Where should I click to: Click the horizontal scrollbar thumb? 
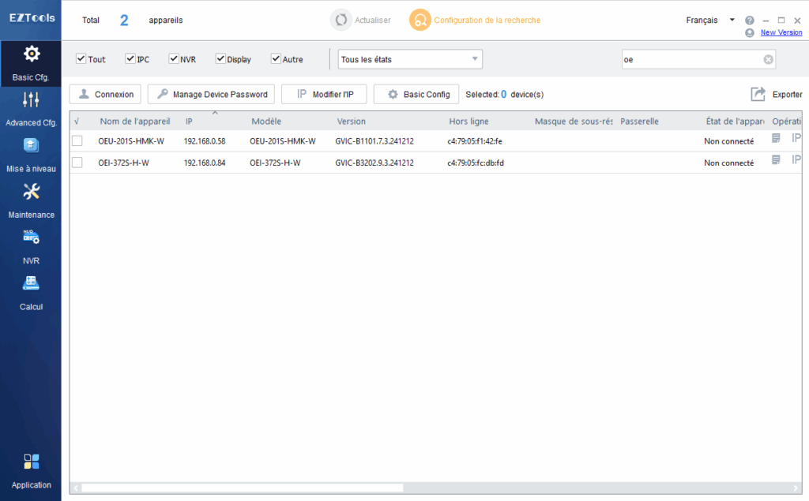[243, 488]
